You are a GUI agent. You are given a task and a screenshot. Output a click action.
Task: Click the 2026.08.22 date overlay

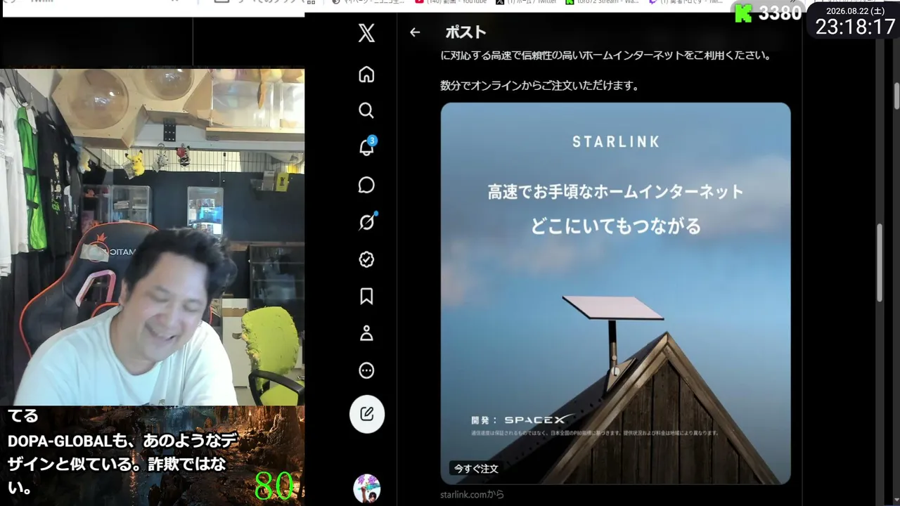tap(856, 11)
